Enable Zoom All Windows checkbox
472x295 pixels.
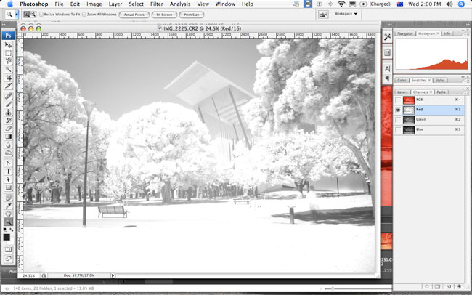click(x=85, y=14)
